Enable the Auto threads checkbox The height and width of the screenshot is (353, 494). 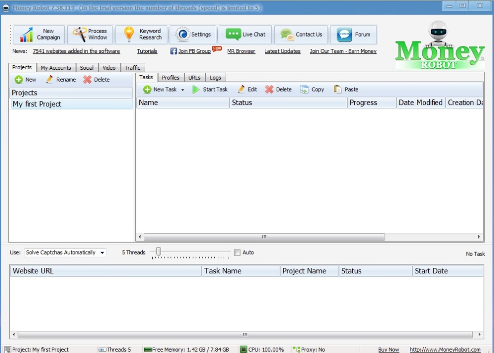click(x=237, y=253)
